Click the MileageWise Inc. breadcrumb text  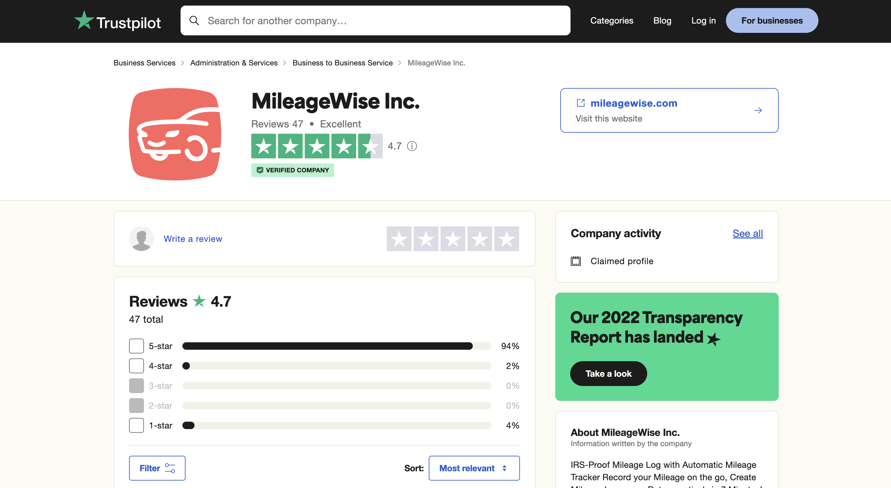(x=436, y=63)
